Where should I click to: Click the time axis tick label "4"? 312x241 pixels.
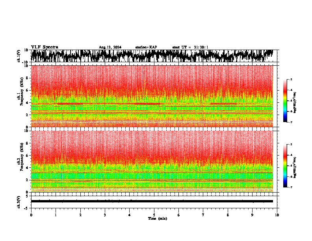pos(130,215)
